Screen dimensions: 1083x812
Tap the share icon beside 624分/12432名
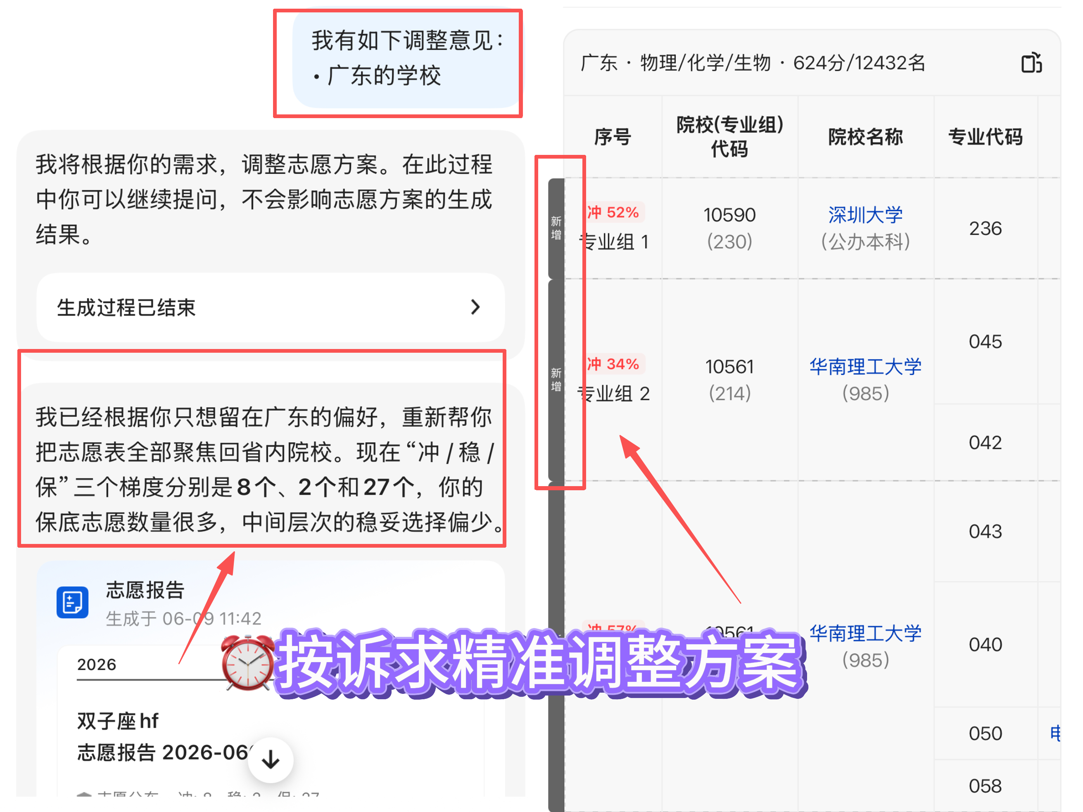(1032, 63)
